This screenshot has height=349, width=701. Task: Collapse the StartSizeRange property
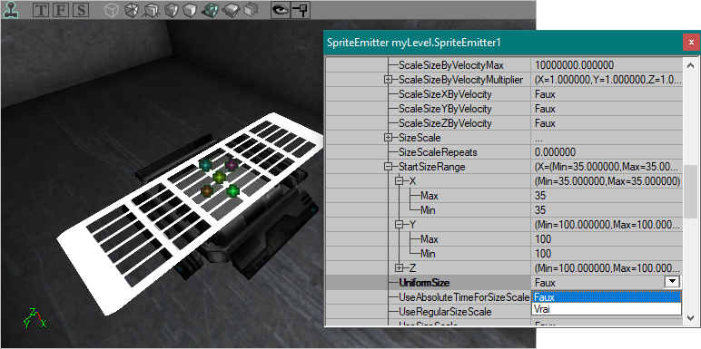(x=388, y=167)
